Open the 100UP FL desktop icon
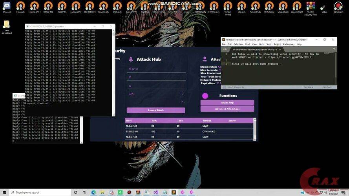 click(62, 7)
